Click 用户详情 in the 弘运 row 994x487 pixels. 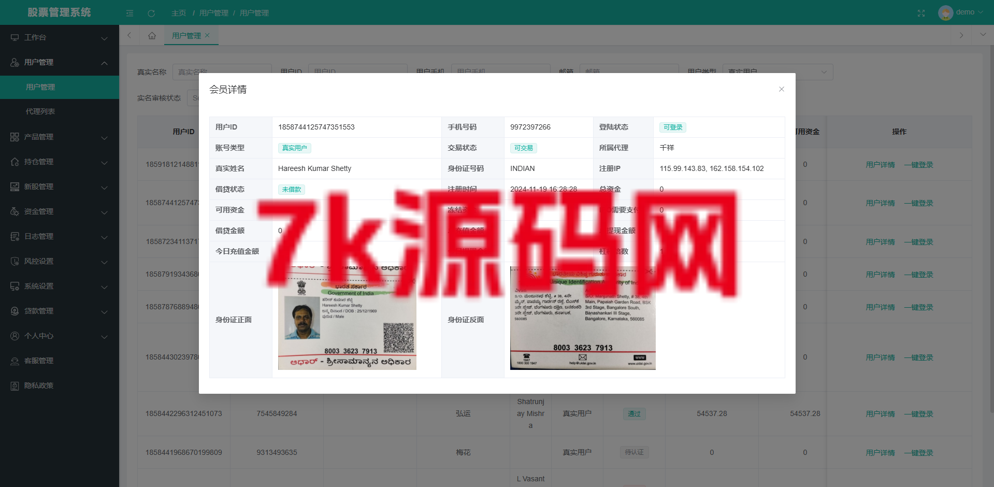click(880, 414)
